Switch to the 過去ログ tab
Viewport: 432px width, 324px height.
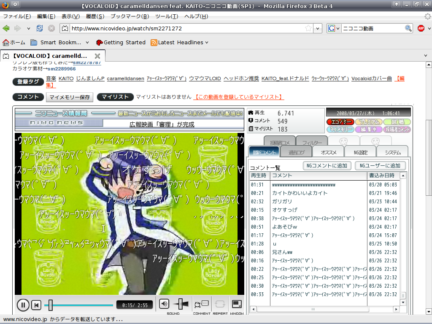(x=297, y=152)
